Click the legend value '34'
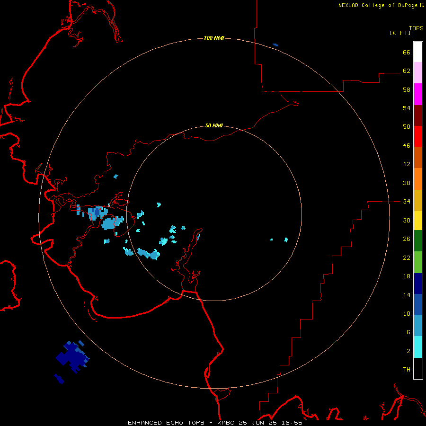The image size is (426, 426). point(407,201)
